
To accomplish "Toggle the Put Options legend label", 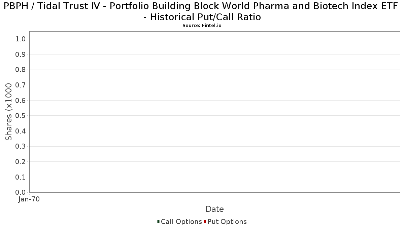I will tap(227, 222).
